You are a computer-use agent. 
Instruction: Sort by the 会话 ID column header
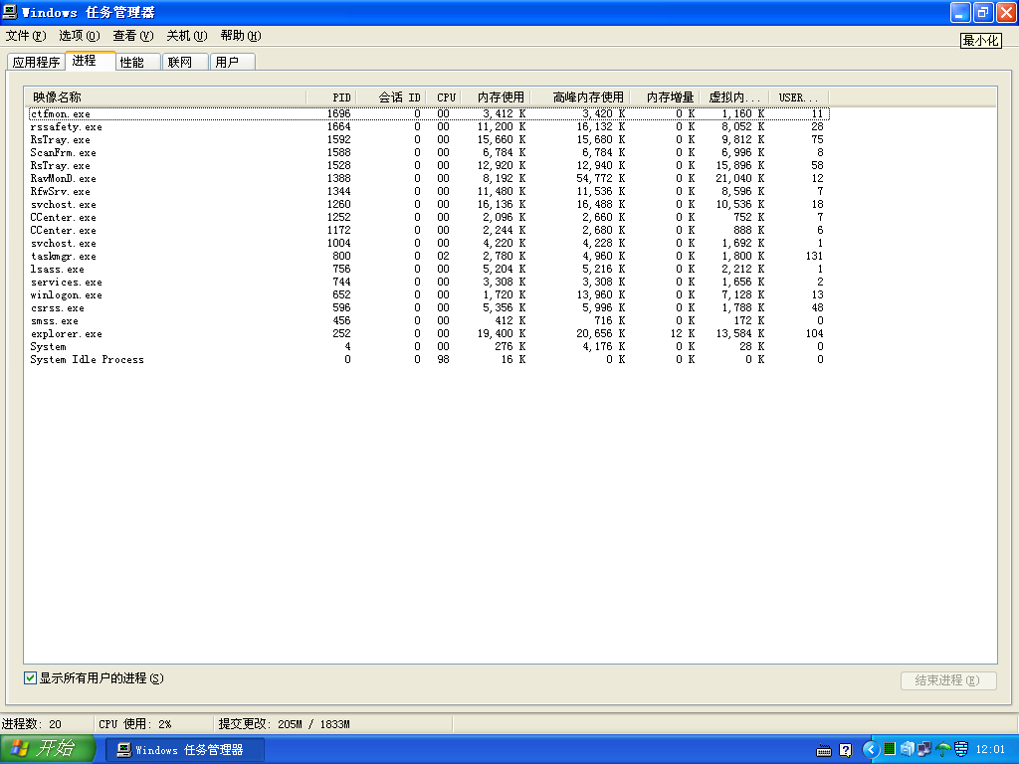tap(391, 97)
